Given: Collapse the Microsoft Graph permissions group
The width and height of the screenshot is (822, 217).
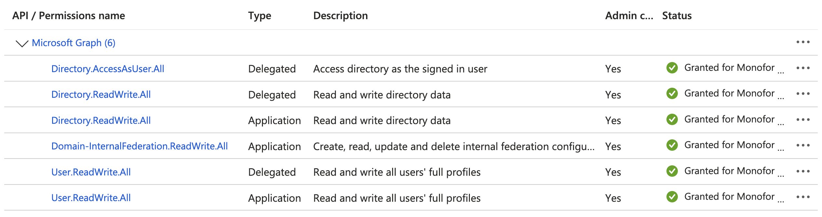Looking at the screenshot, I should [22, 43].
